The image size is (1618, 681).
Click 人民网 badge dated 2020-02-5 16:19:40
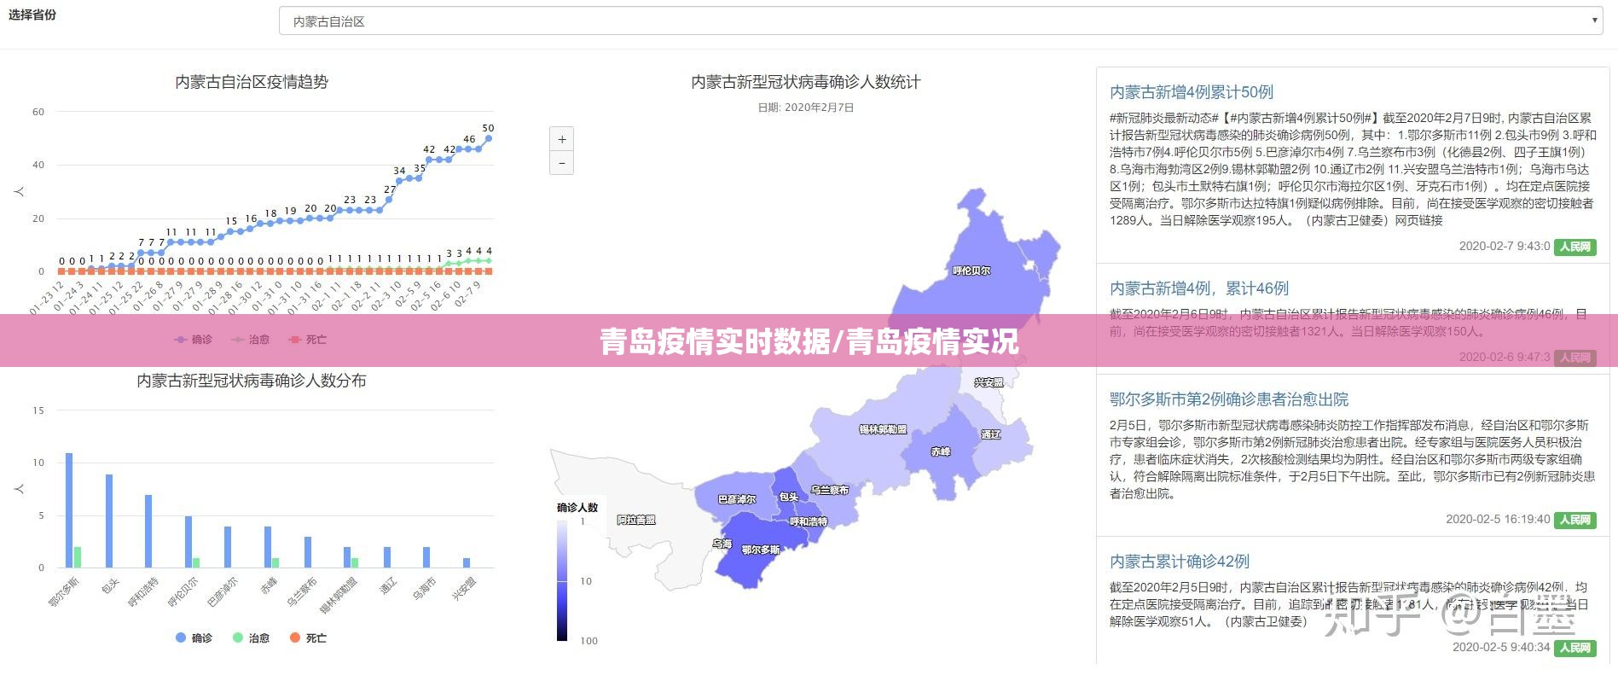(x=1575, y=520)
